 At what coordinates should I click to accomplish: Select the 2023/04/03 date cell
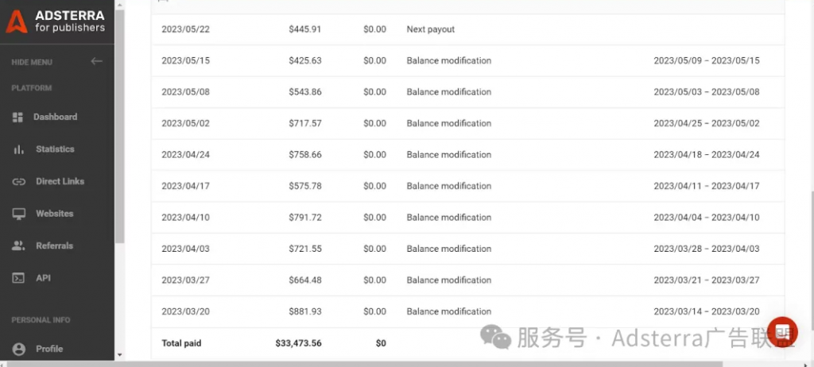pos(186,249)
